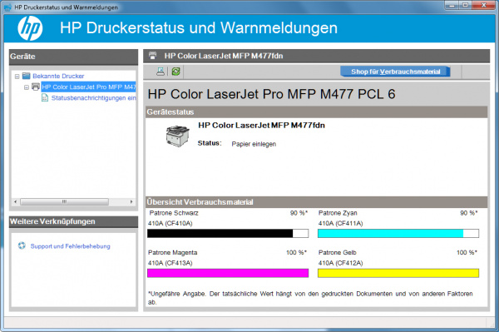Click the M477fdn printer thumbnail image
The height and width of the screenshot is (332, 499).
(x=178, y=136)
